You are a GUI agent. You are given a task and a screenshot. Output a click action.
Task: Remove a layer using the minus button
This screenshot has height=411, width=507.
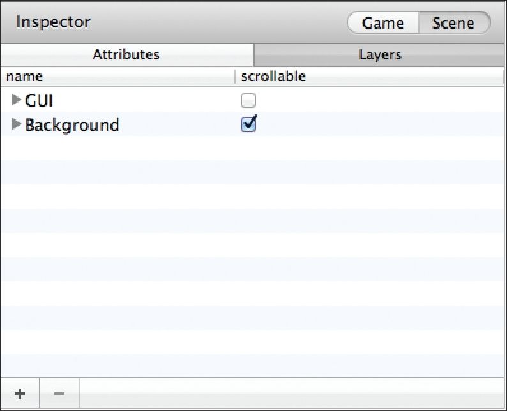tap(59, 394)
